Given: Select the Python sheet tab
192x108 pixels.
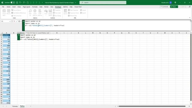Looking at the screenshot, I should tap(22, 106).
